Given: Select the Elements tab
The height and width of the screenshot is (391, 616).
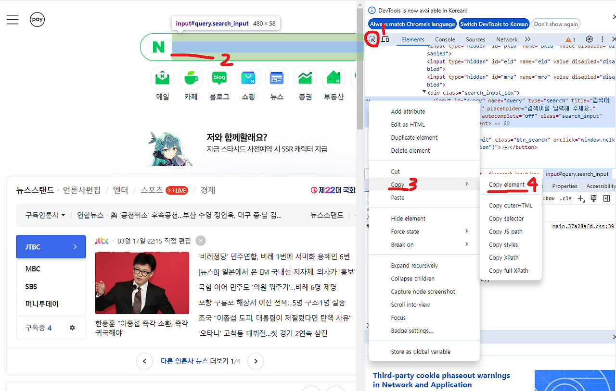Looking at the screenshot, I should [413, 39].
